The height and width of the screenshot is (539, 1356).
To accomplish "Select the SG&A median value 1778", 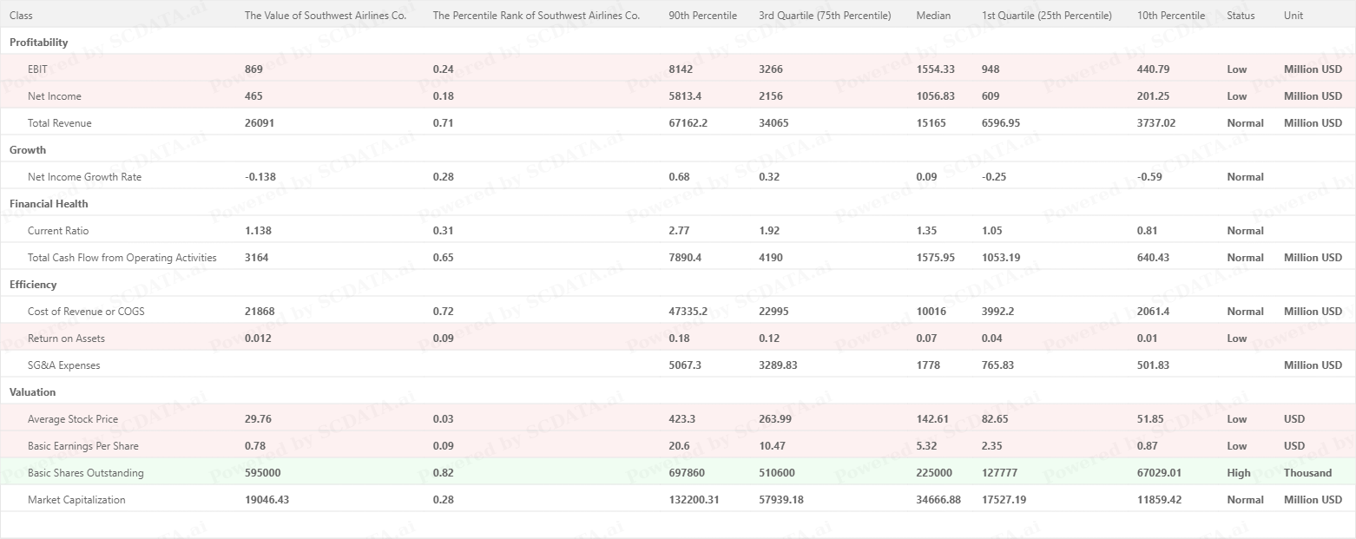I will pyautogui.click(x=928, y=365).
